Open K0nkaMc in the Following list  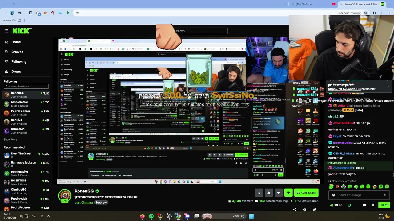(26, 131)
